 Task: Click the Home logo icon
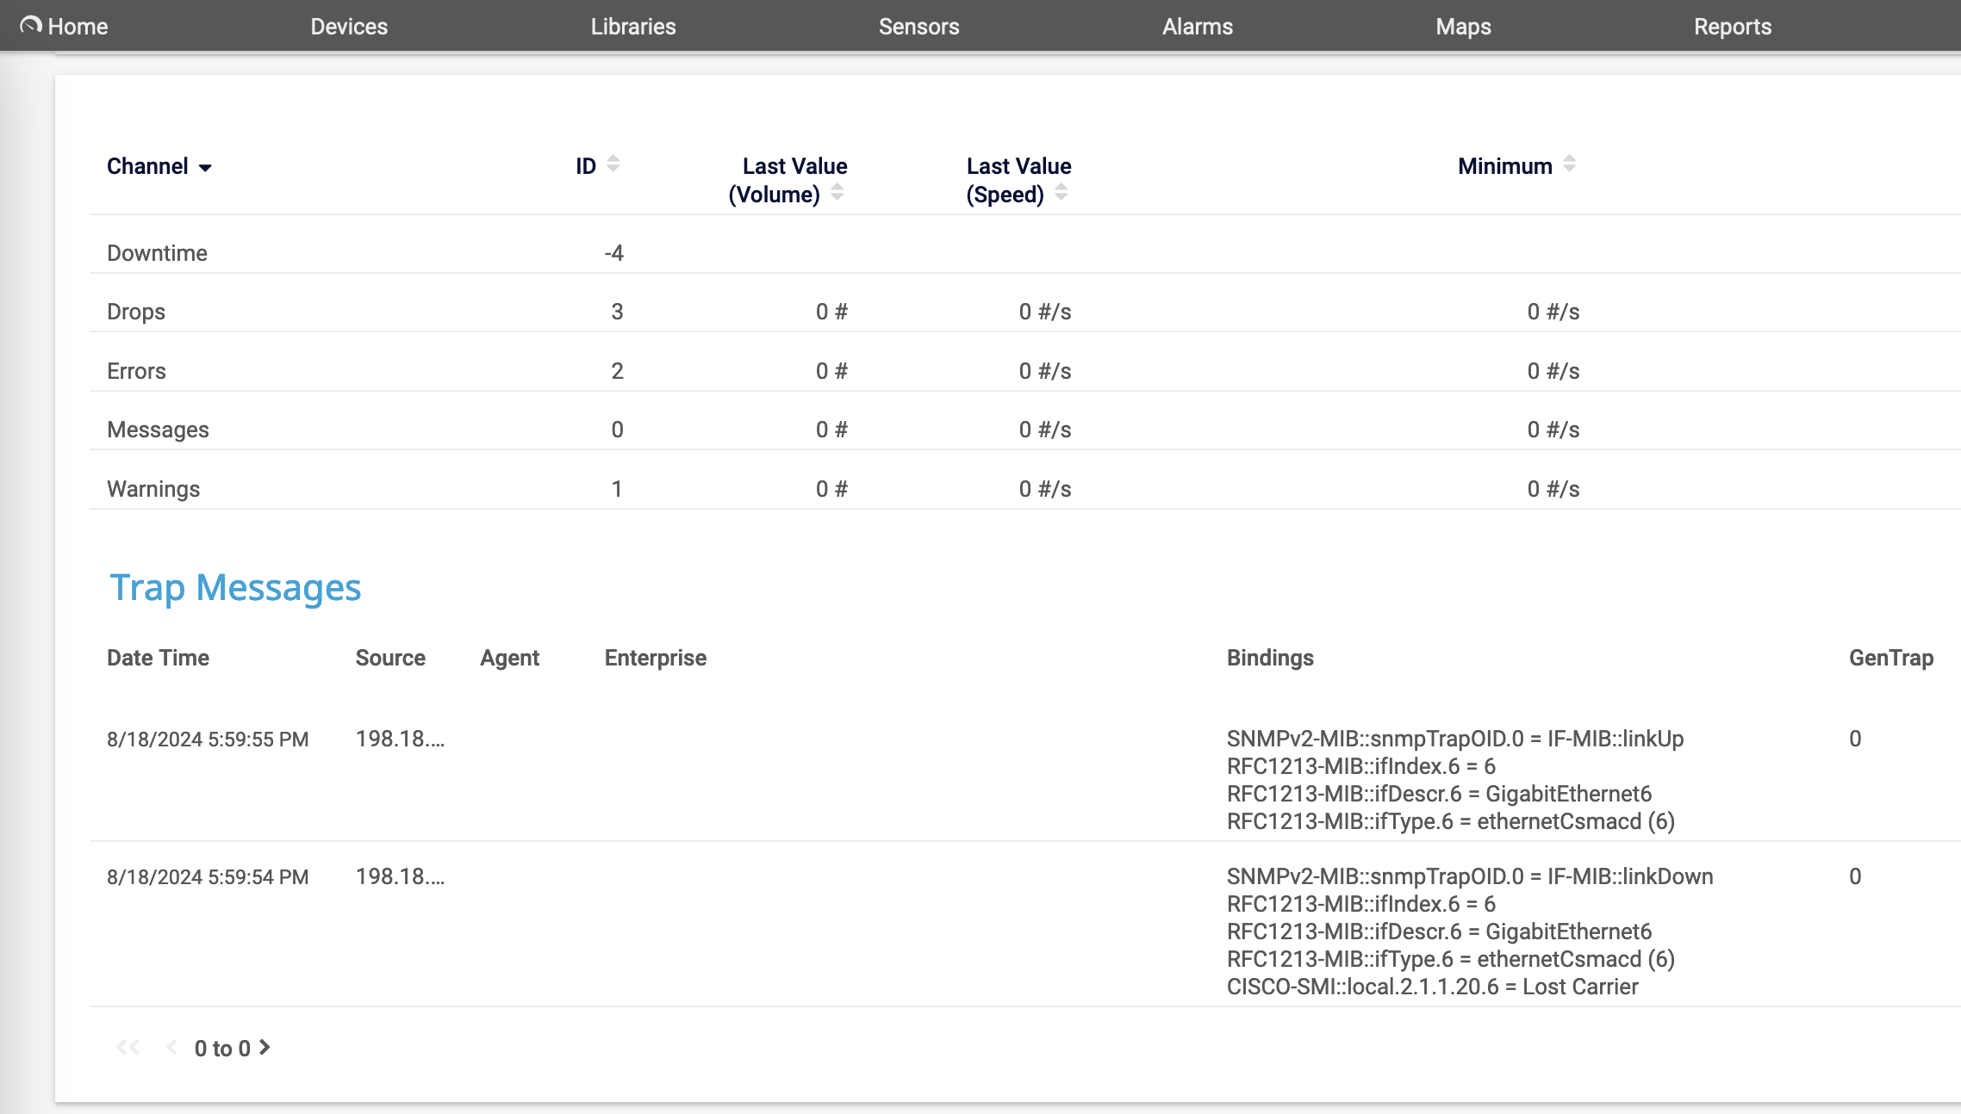[x=31, y=25]
